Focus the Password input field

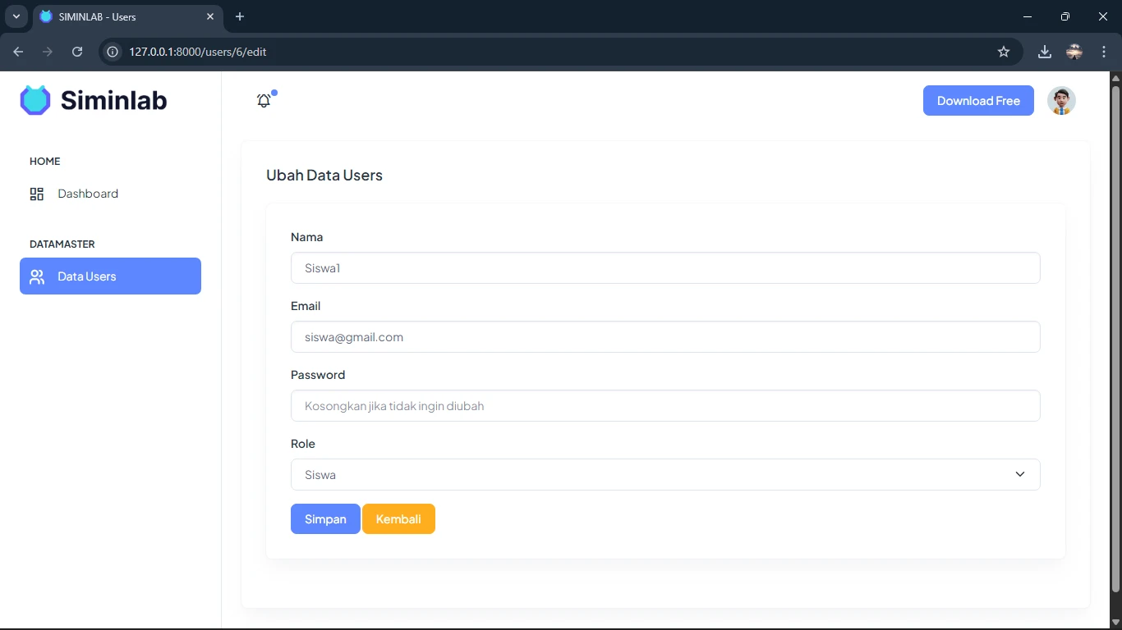pos(664,406)
